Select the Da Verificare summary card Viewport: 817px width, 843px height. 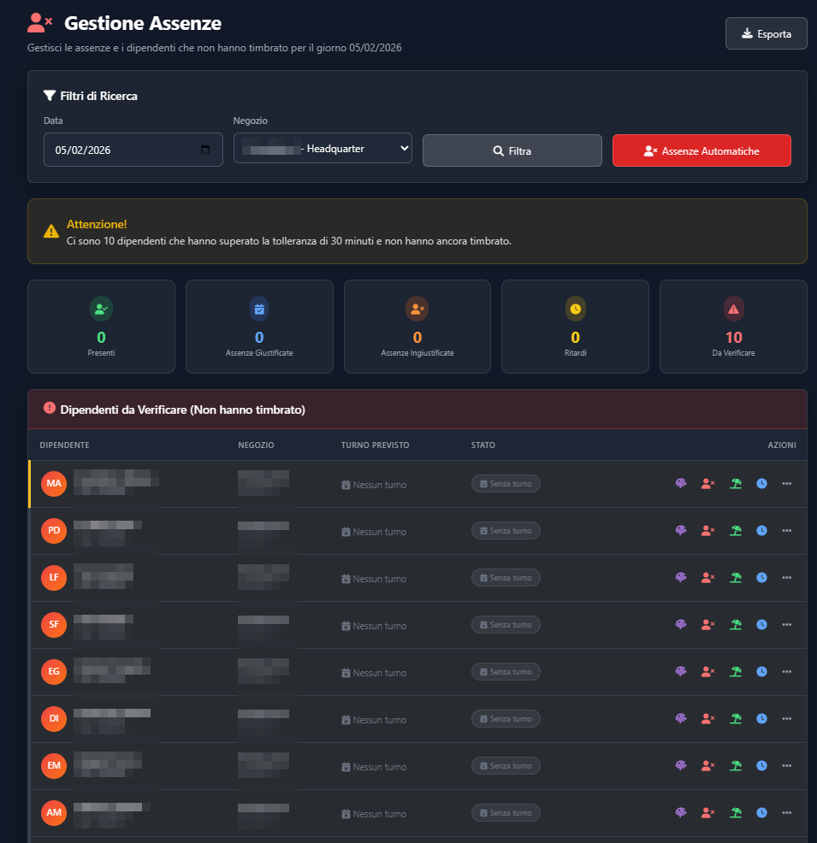coord(733,327)
